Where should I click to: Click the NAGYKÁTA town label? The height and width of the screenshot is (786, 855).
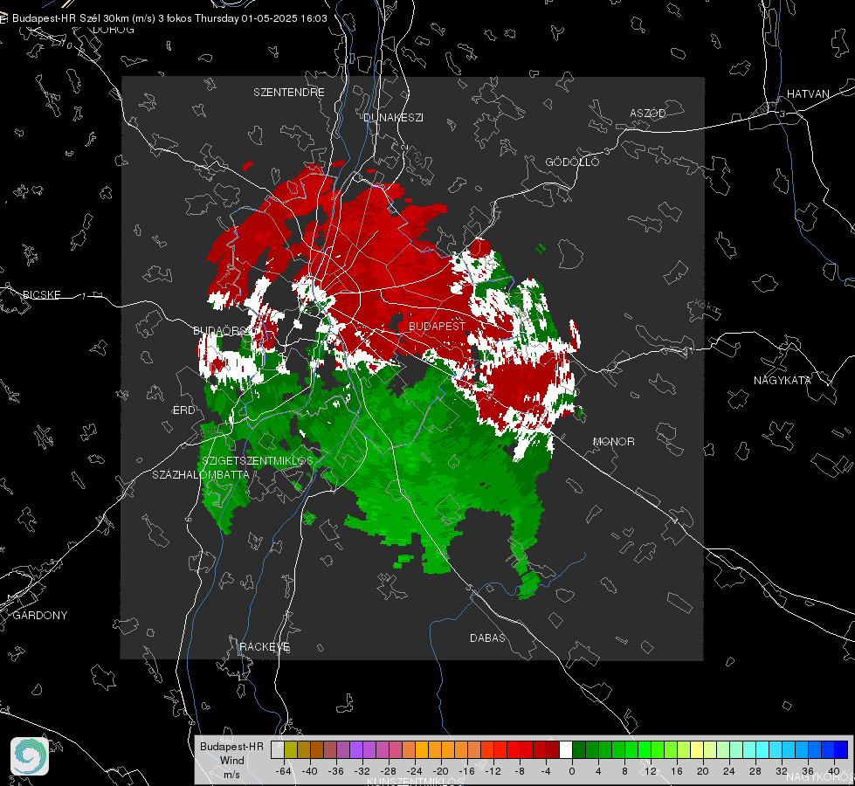[783, 381]
